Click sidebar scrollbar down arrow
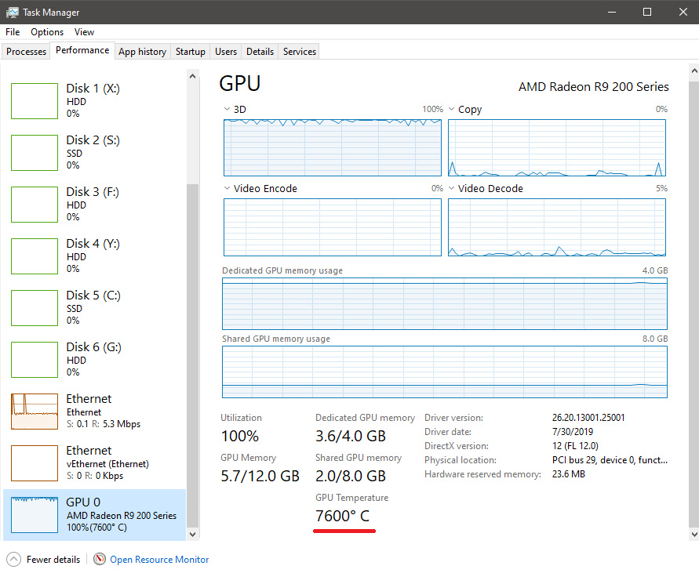The image size is (699, 573). (192, 535)
